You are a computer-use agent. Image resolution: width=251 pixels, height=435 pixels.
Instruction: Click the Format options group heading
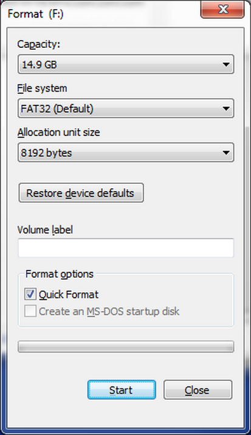point(60,274)
